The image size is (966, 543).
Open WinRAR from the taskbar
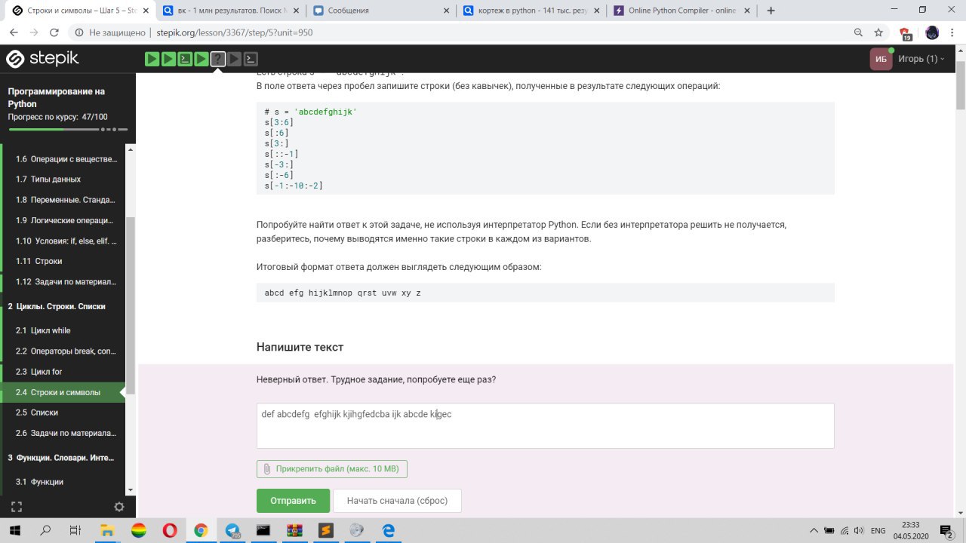tap(294, 530)
